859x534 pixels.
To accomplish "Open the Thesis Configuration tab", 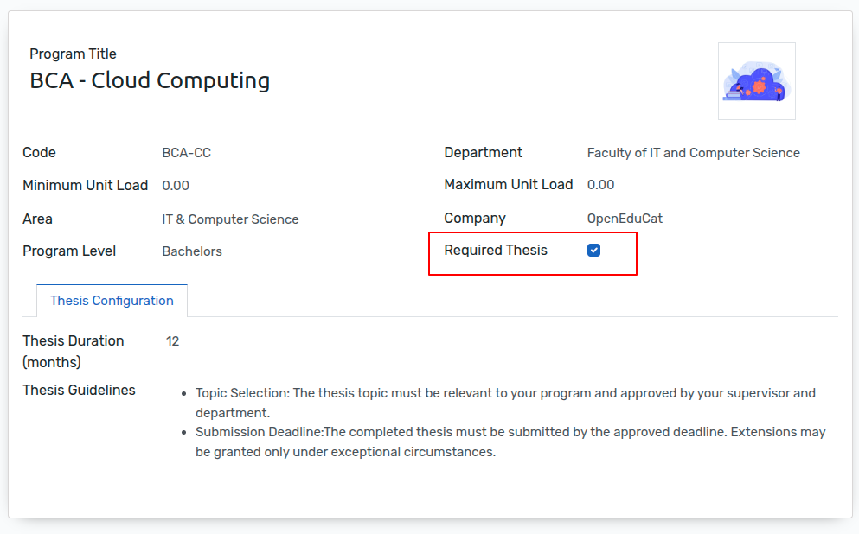I will click(x=112, y=301).
